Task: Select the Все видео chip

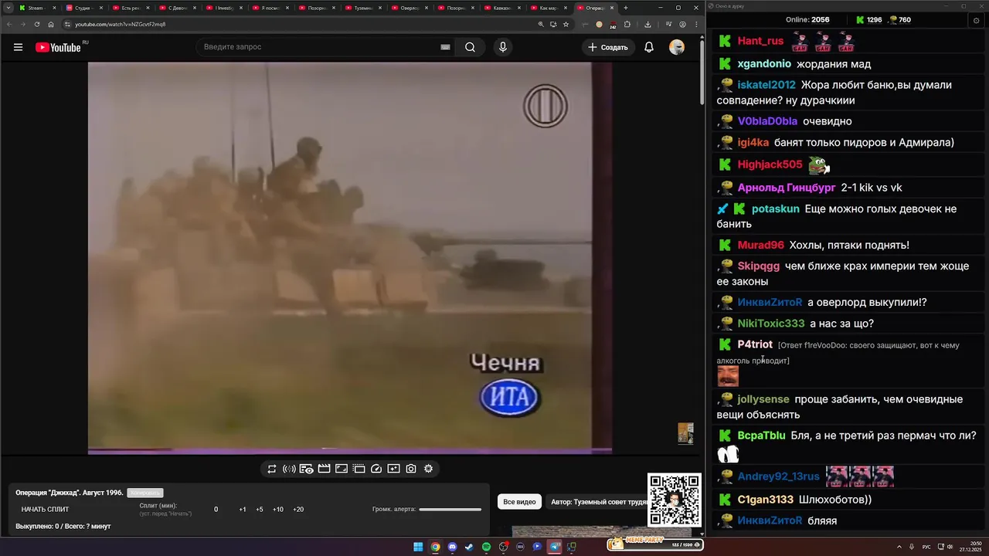Action: click(x=519, y=502)
